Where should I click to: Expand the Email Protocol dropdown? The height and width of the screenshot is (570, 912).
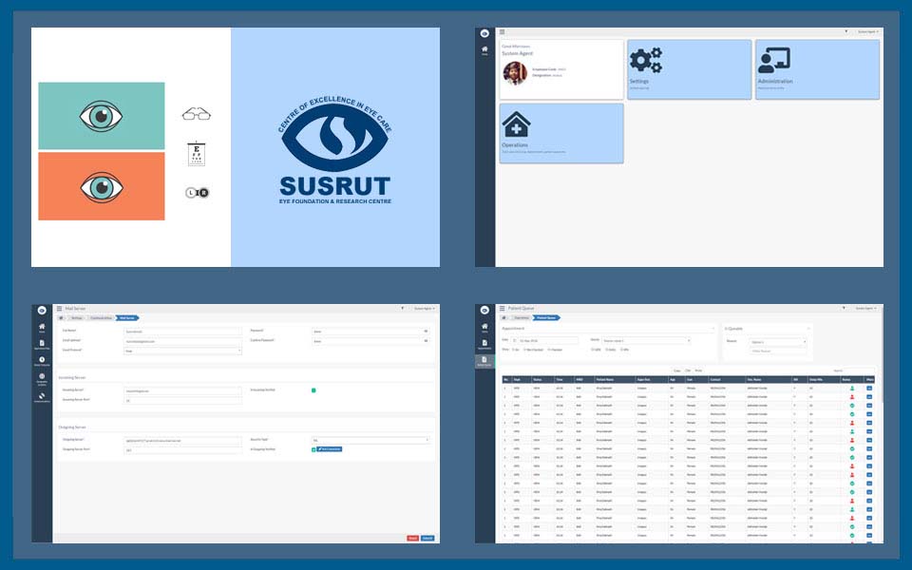pyautogui.click(x=182, y=350)
